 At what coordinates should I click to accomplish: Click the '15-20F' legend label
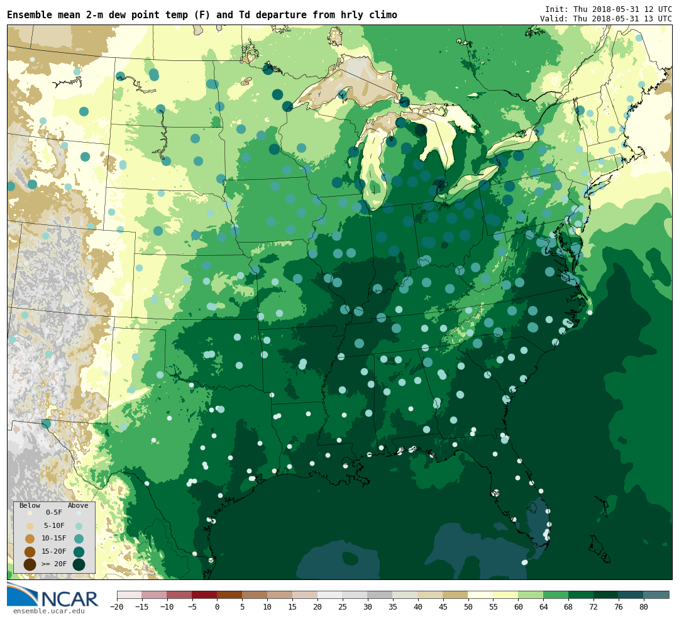click(54, 551)
